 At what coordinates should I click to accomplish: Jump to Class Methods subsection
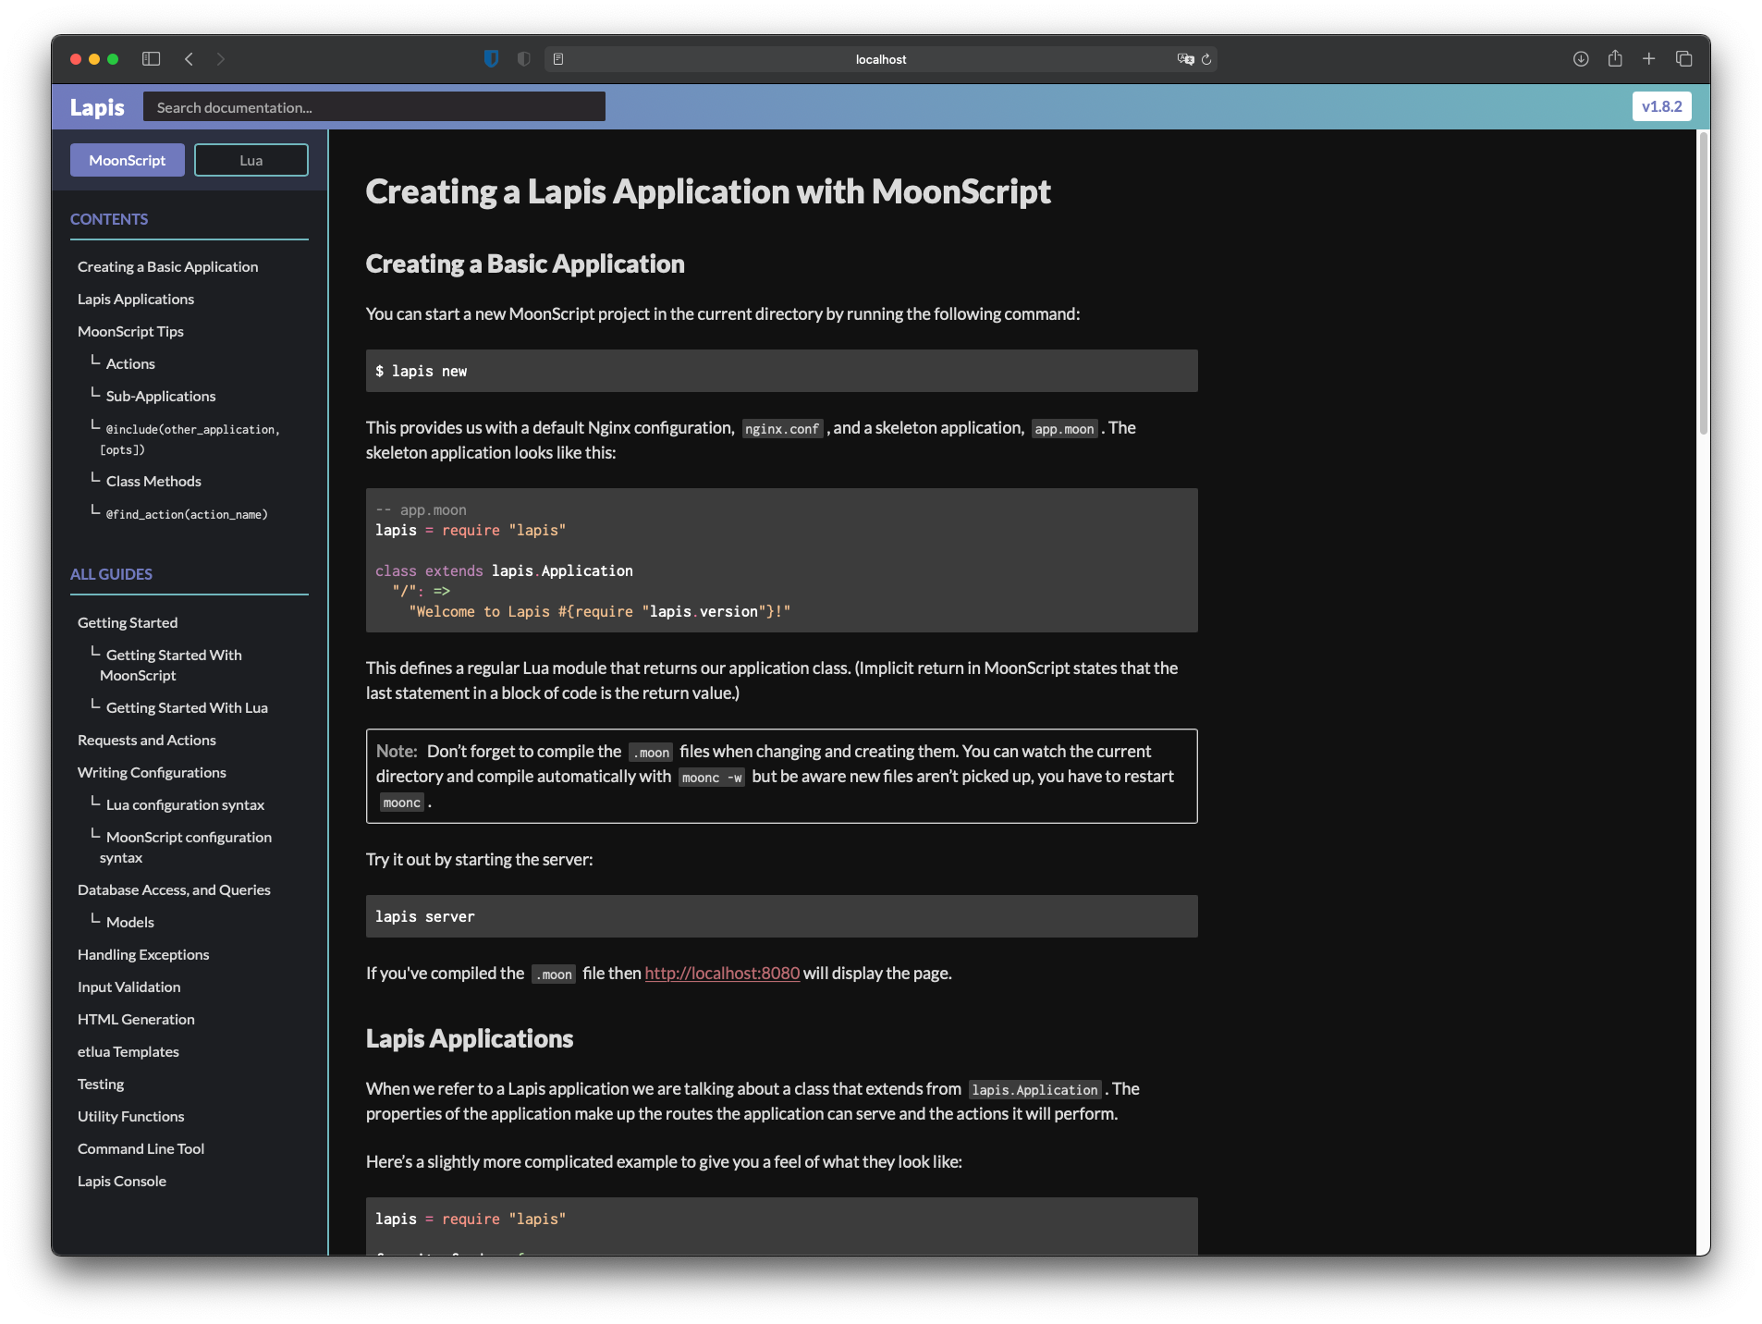[153, 481]
